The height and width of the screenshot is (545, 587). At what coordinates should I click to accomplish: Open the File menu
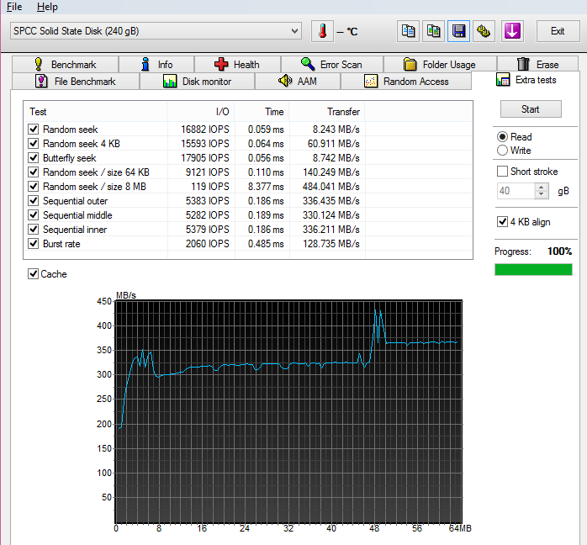pos(14,7)
